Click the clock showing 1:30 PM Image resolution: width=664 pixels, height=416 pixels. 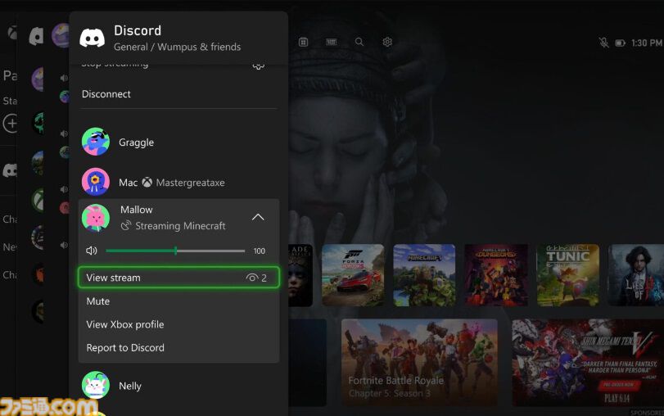(646, 43)
